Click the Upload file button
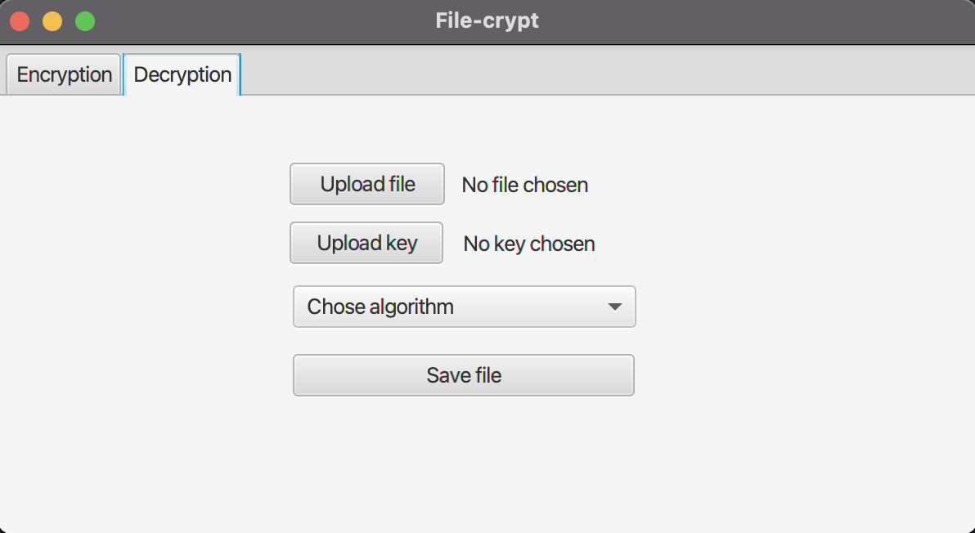The image size is (975, 533). pyautogui.click(x=366, y=184)
